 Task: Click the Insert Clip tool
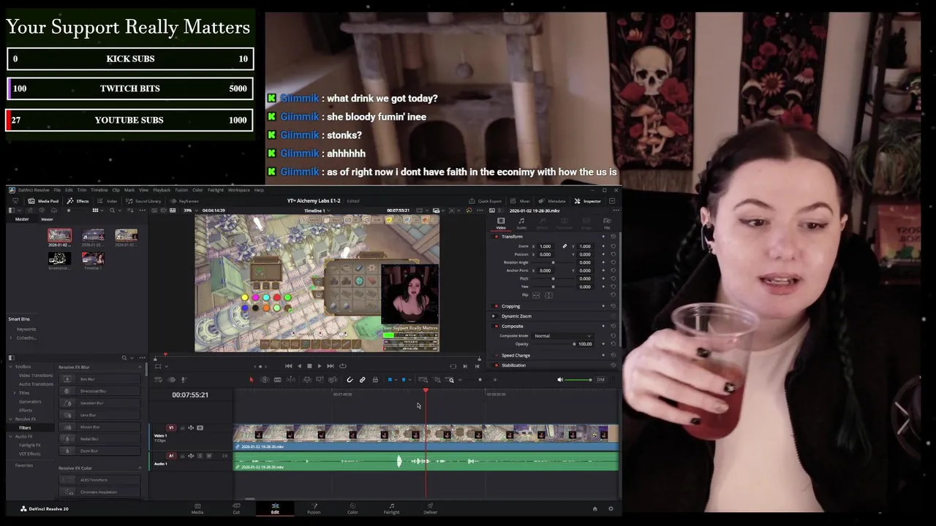307,380
